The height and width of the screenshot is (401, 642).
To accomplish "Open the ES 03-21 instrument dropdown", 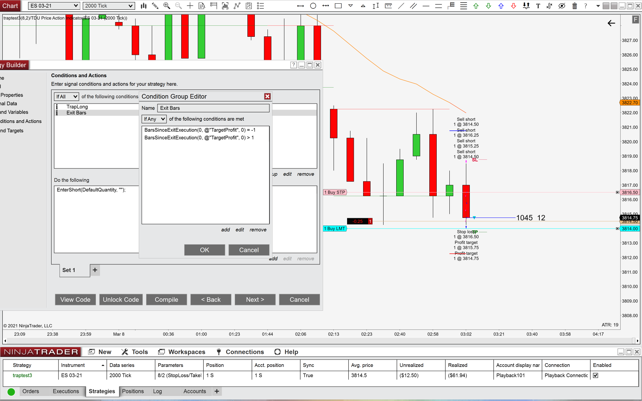I will (x=54, y=6).
